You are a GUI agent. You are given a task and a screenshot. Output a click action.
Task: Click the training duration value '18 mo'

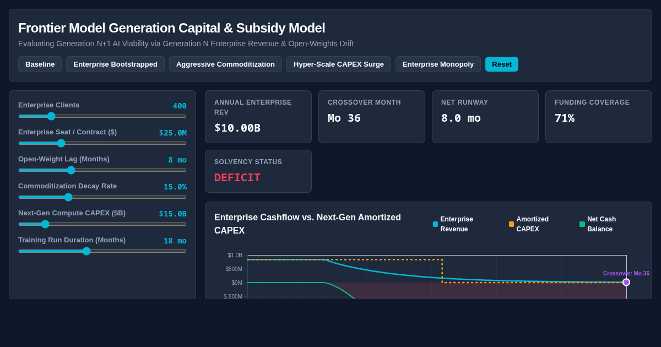(175, 241)
